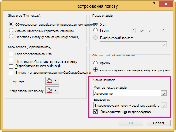
Task: Toggle Вимкнути апаратне прискорення checkbox
Action: (11, 73)
